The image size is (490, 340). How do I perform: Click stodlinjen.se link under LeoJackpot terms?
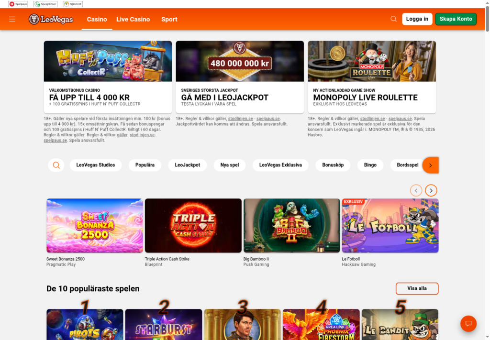tap(241, 119)
